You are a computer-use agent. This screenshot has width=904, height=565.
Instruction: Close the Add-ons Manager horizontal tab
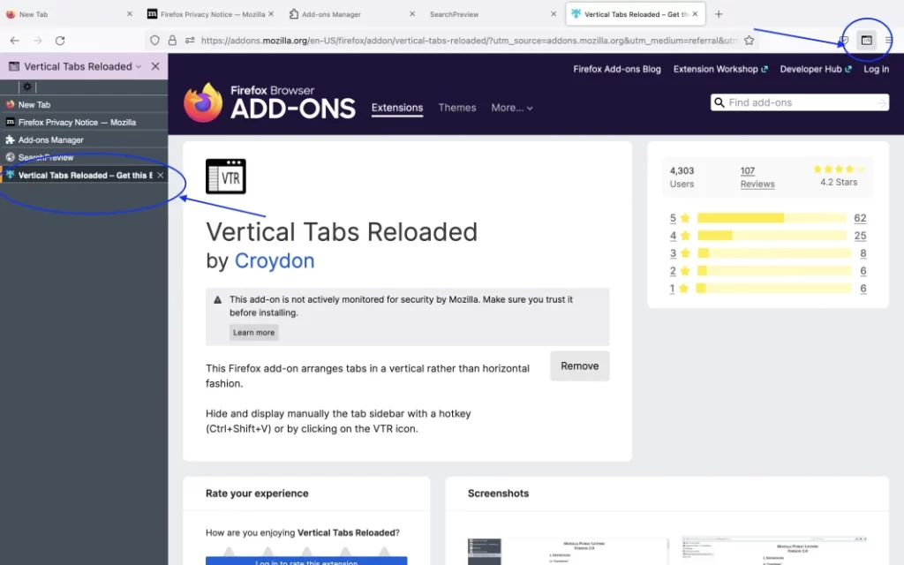(412, 14)
